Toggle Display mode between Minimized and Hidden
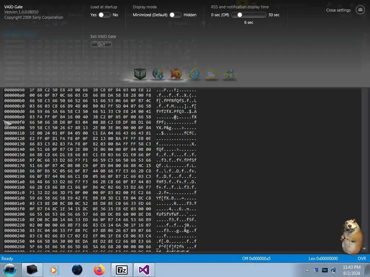This screenshot has height=277, width=370. [175, 15]
